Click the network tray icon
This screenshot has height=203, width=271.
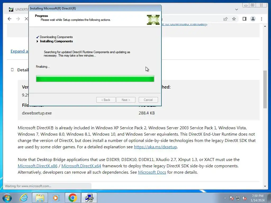(x=238, y=198)
